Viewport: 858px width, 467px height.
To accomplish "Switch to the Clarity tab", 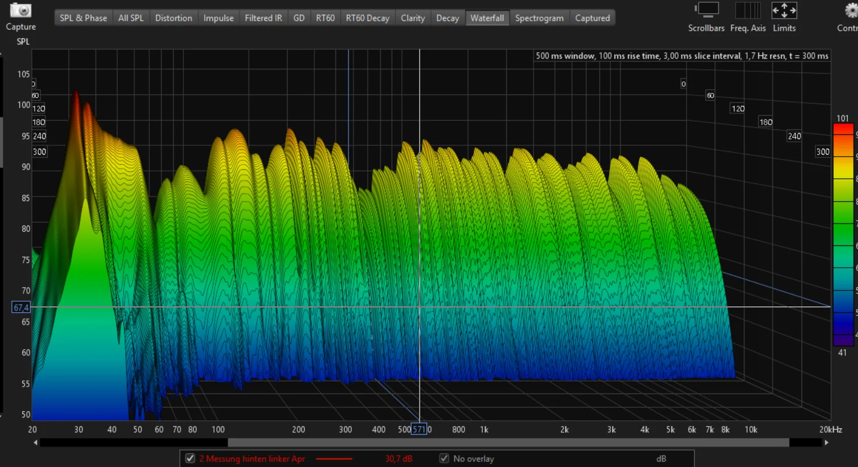I will click(x=413, y=18).
